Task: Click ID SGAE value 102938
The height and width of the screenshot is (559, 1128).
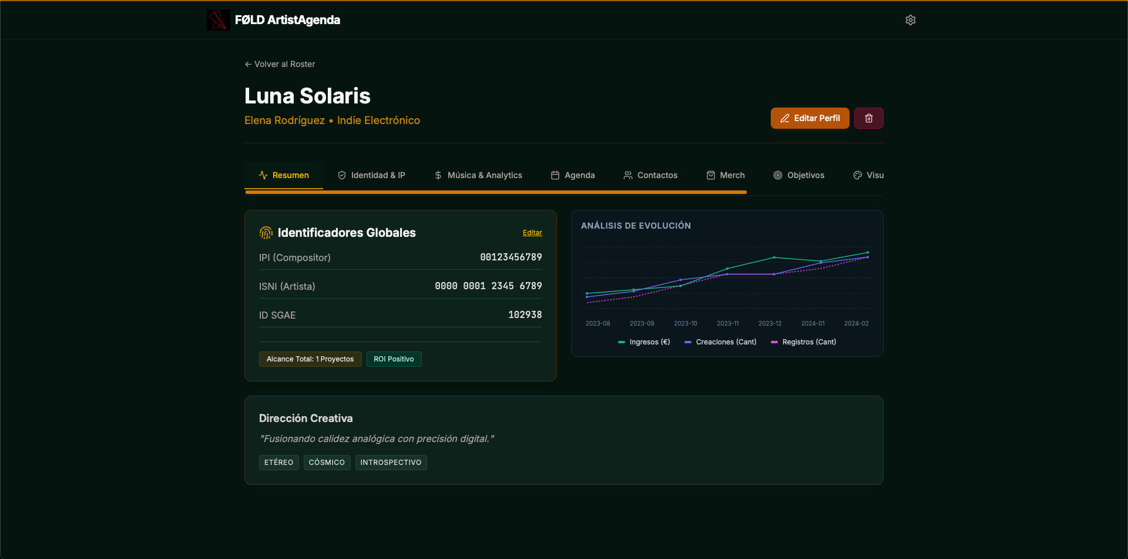Action: [525, 315]
